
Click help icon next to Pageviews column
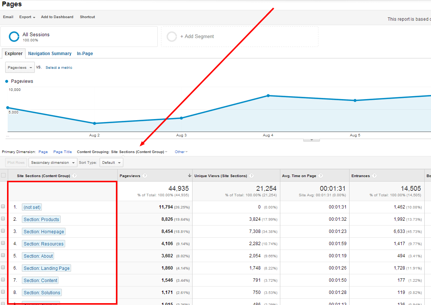tap(145, 176)
